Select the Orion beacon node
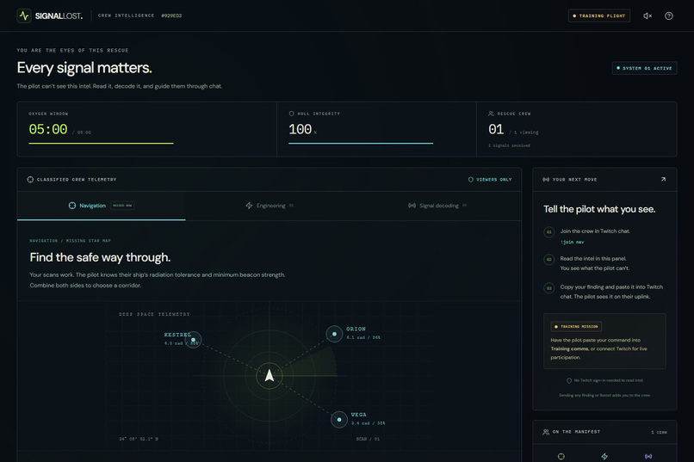 [334, 334]
